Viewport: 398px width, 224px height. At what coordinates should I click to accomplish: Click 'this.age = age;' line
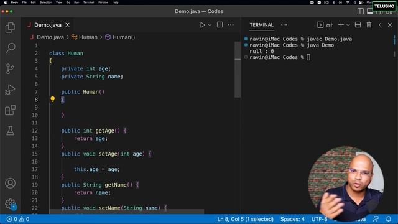pos(97,169)
